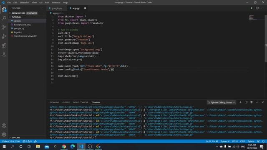Open Source Control view
267x150 pixels.
(4, 27)
